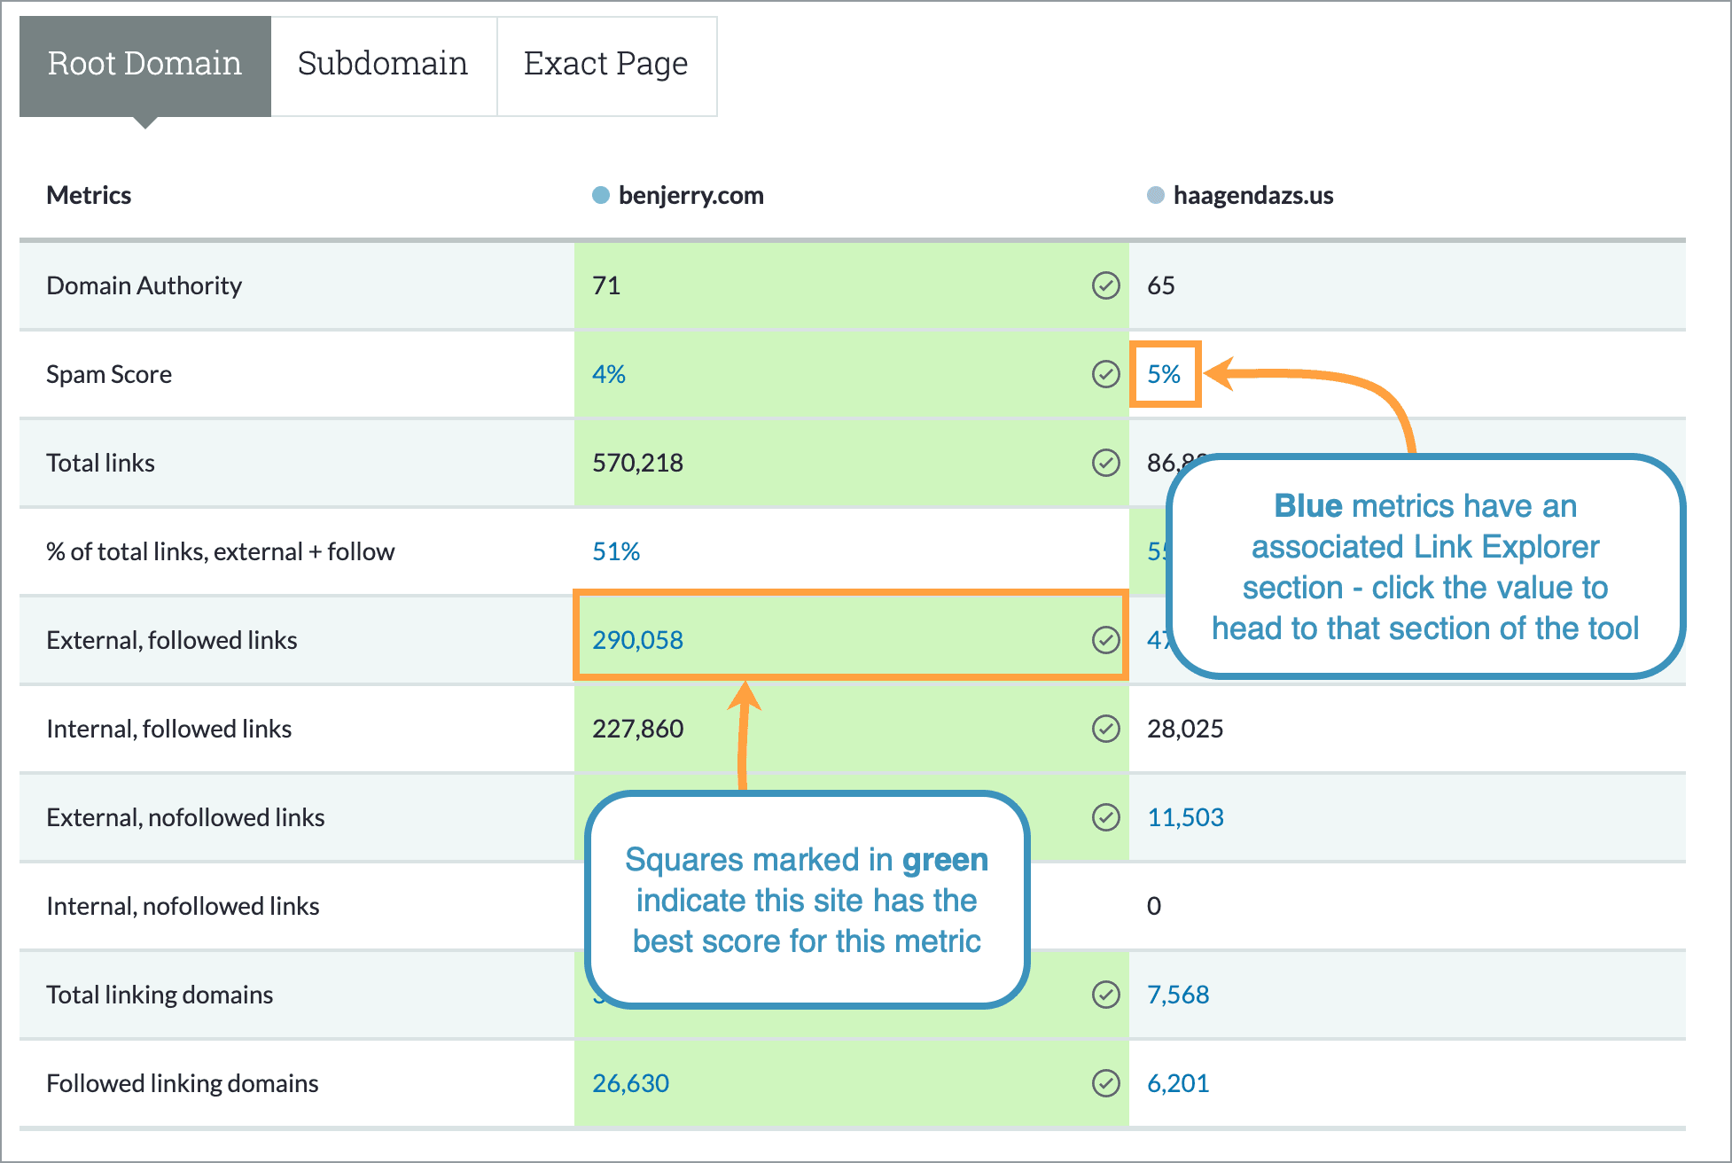Click the 290,058 external followed links value
The height and width of the screenshot is (1163, 1732).
tap(637, 639)
